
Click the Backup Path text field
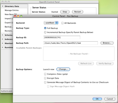pyautogui.click(x=71, y=43)
